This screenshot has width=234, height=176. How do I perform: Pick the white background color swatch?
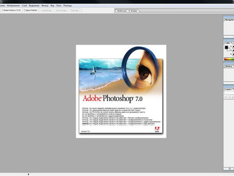tap(229, 50)
